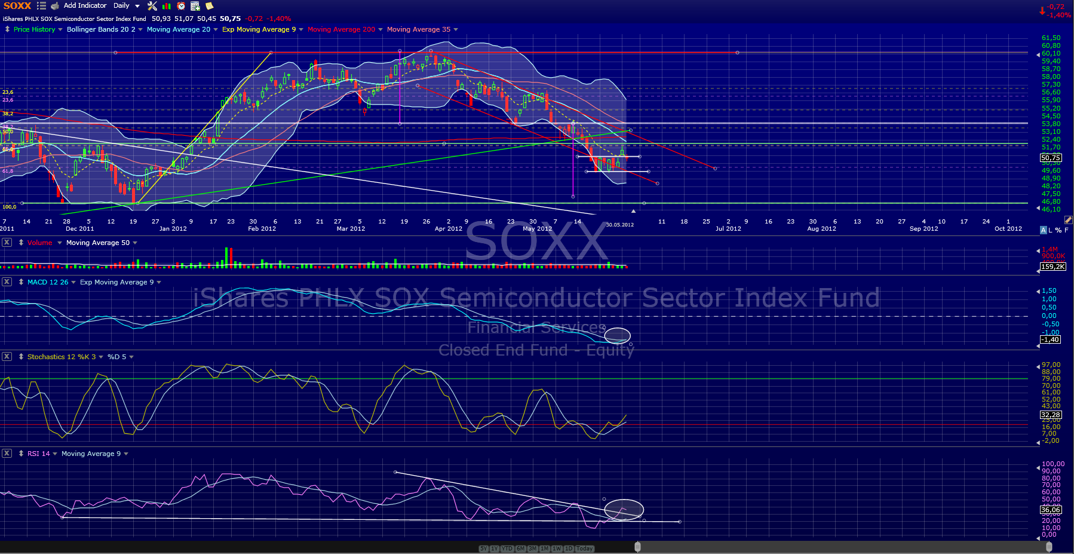This screenshot has width=1074, height=554.
Task: Open the alarm clock alerts icon
Action: coord(181,6)
